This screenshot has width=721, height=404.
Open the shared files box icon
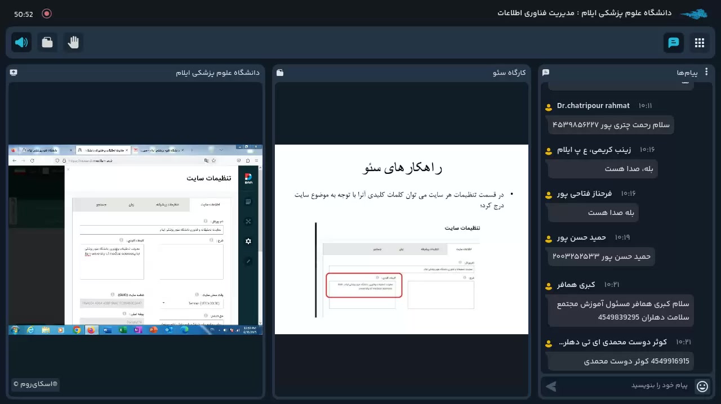click(x=47, y=42)
